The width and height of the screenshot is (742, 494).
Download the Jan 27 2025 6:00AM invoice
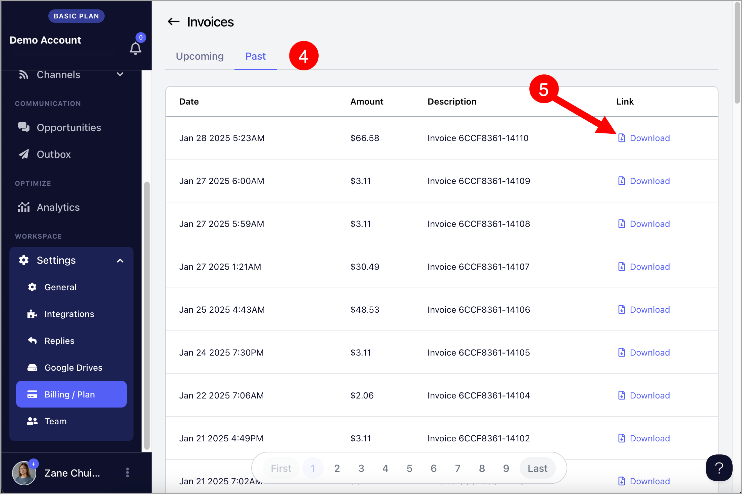click(x=644, y=181)
